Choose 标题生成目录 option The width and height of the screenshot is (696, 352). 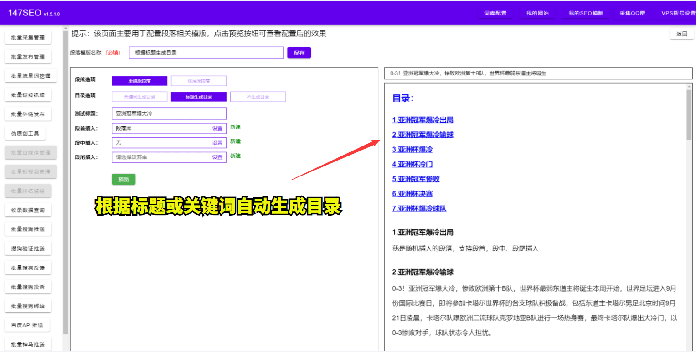199,97
